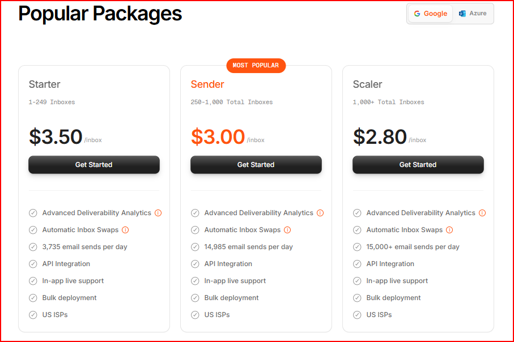This screenshot has width=514, height=342.
Task: Select the Scaler plan heading
Action: point(367,84)
